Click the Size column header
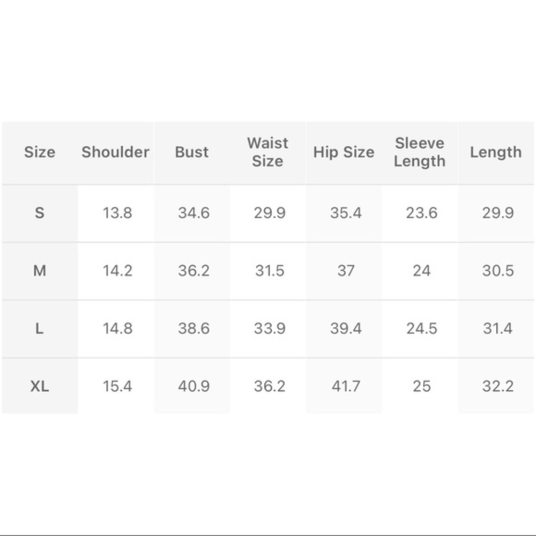This screenshot has width=536, height=536. [x=40, y=152]
